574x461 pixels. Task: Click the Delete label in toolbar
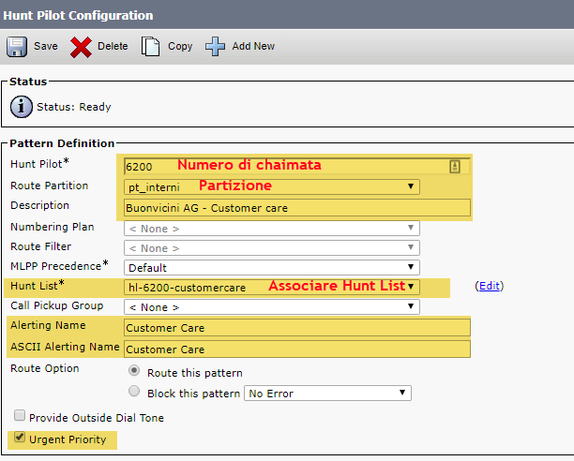coord(113,46)
